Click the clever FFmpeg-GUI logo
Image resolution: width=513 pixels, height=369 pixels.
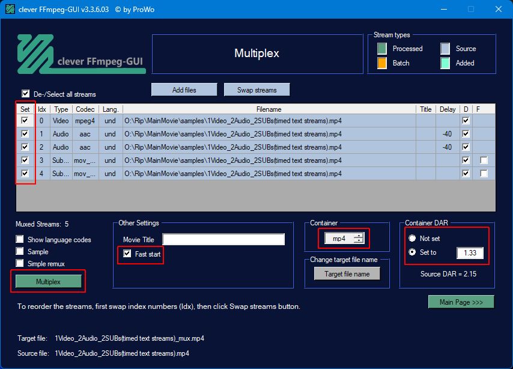81,54
